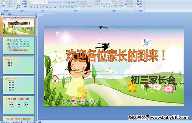This screenshot has height=123, width=192.
Task: Toggle Italic formatting
Action: click(35, 7)
